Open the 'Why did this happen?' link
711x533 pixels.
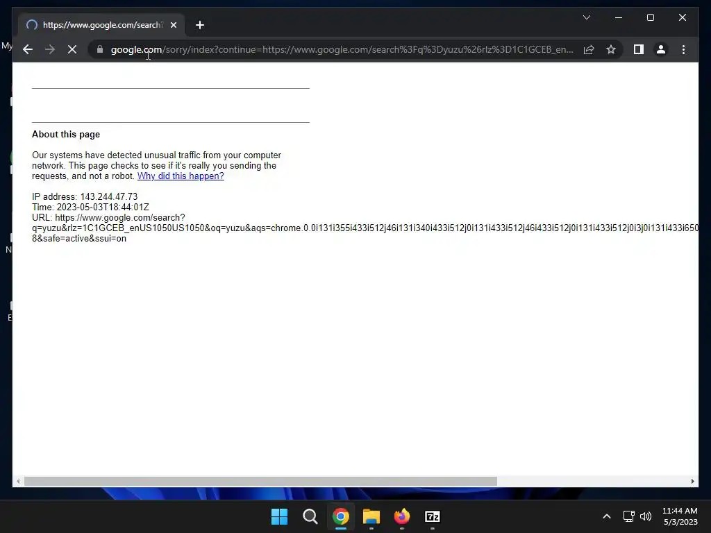coord(181,176)
